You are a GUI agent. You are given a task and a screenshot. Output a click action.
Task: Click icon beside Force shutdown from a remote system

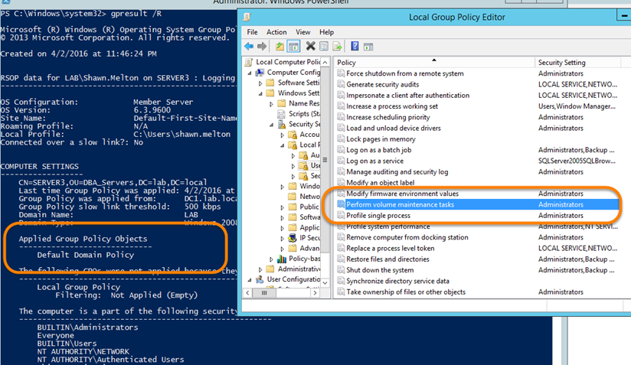[341, 73]
